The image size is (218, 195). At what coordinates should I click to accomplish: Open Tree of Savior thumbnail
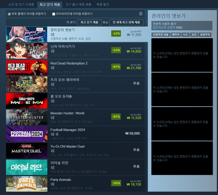pos(27,84)
